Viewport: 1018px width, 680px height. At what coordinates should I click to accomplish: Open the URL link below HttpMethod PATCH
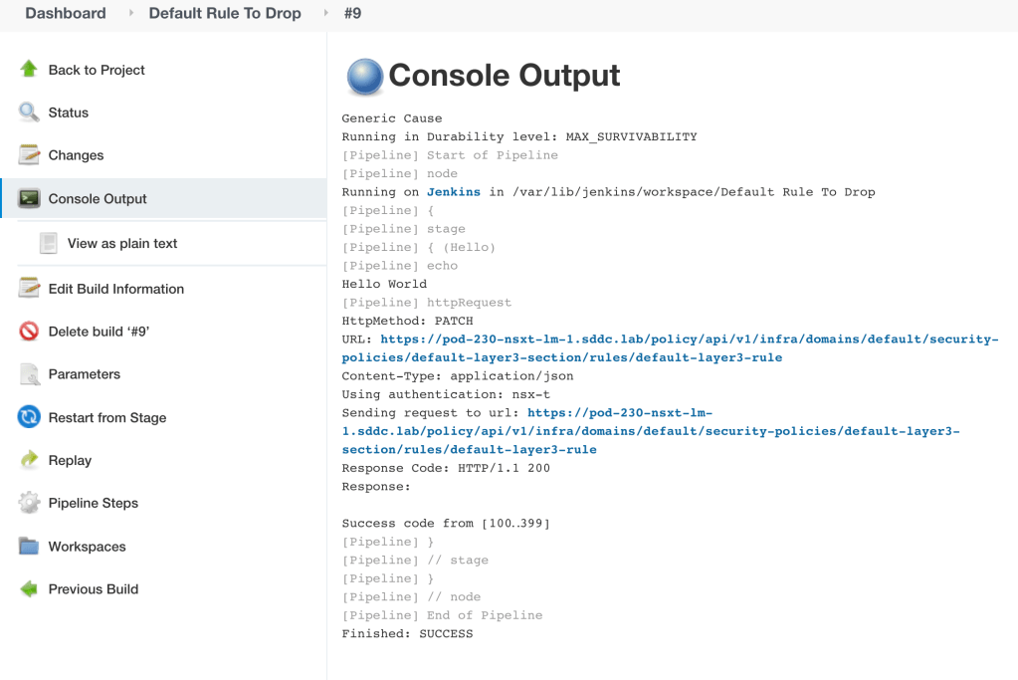pyautogui.click(x=689, y=340)
